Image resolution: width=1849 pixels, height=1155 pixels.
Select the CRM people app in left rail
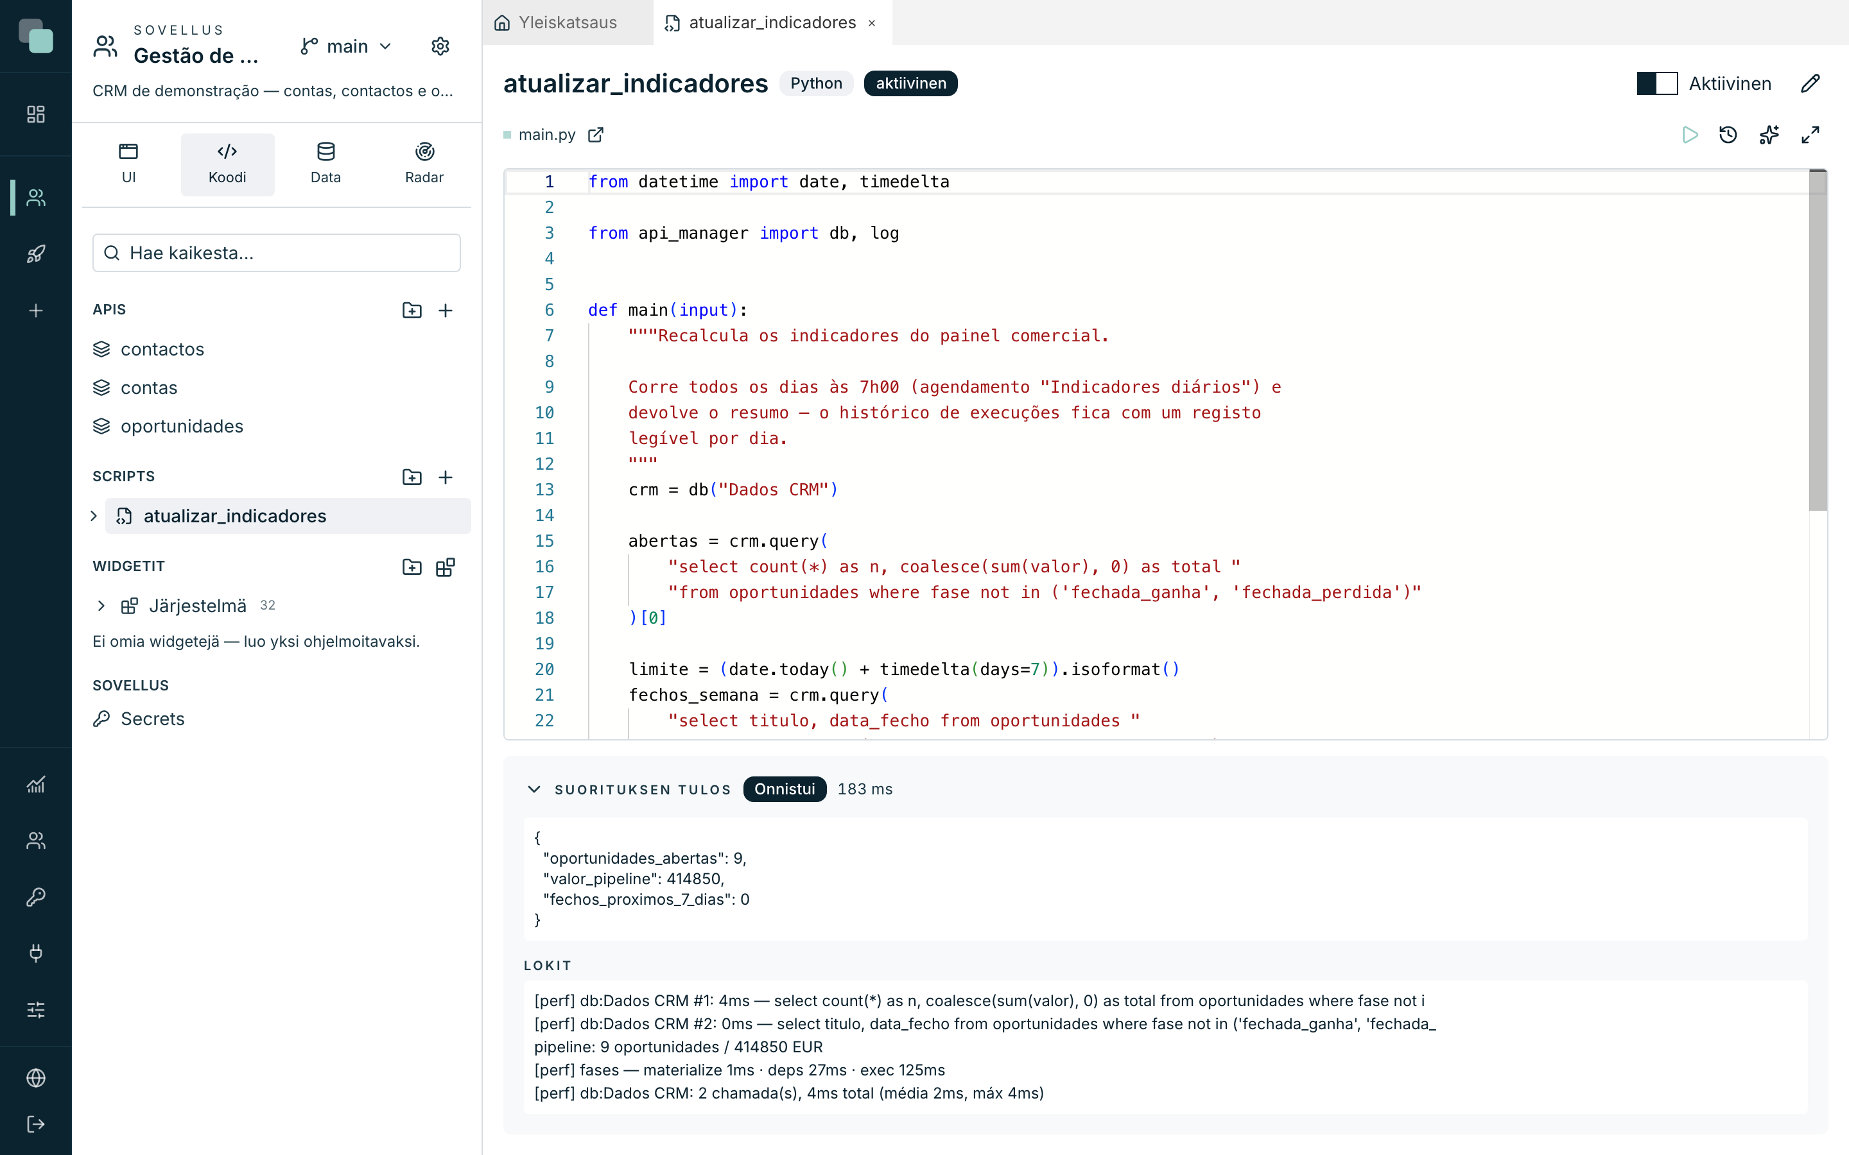[36, 198]
